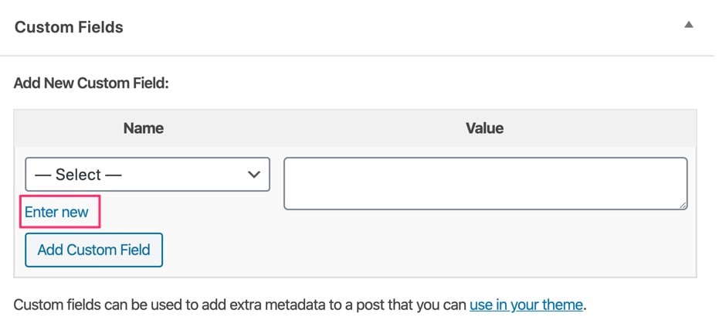
Task: Click the Name column header
Action: point(144,128)
